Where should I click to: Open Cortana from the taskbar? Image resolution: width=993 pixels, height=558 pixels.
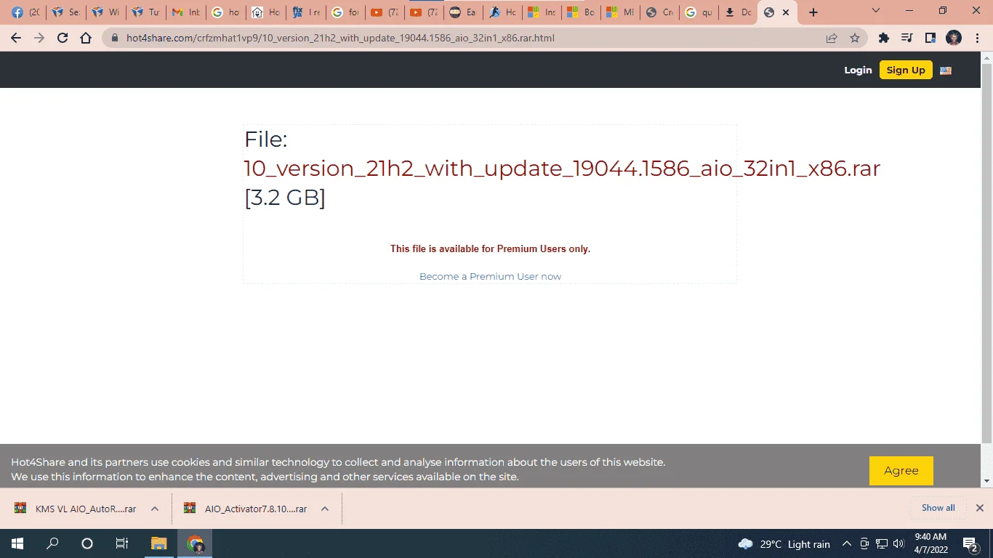[87, 543]
